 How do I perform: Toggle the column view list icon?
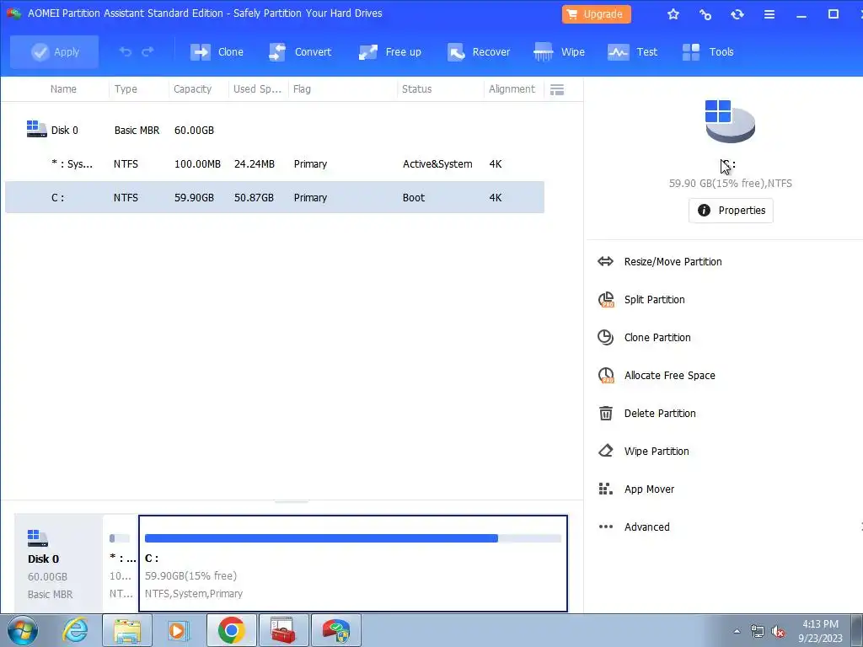[x=557, y=89]
